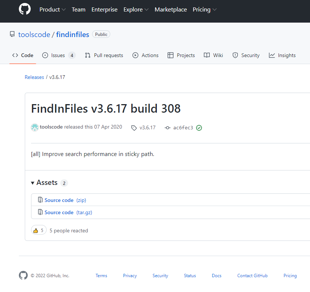Toggle the thumbs up reaction button
Image resolution: width=310 pixels, height=292 pixels.
pyautogui.click(x=39, y=230)
